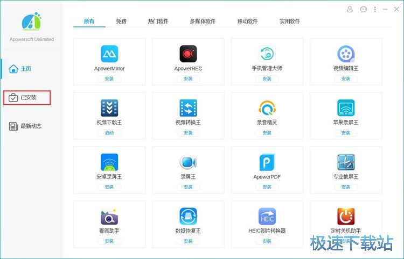Go to 主页 in the sidebar
Image resolution: width=404 pixels, height=259 pixels.
20,69
